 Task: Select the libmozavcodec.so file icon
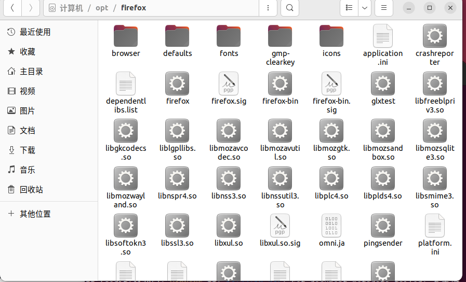pos(229,131)
